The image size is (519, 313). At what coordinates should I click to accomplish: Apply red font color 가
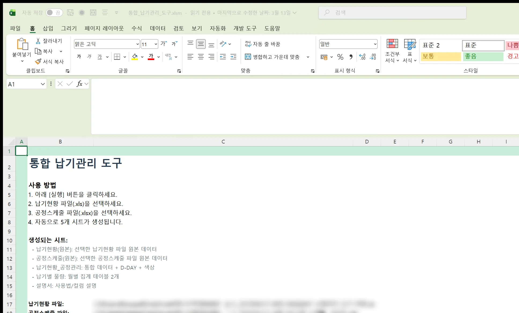151,57
